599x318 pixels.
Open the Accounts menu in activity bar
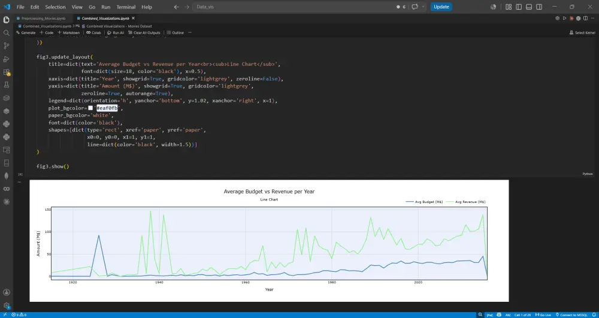tap(6, 292)
